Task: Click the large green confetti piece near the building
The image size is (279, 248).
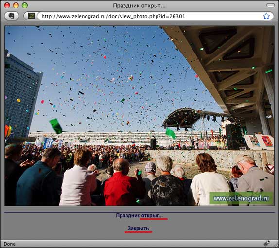Action: pyautogui.click(x=56, y=126)
